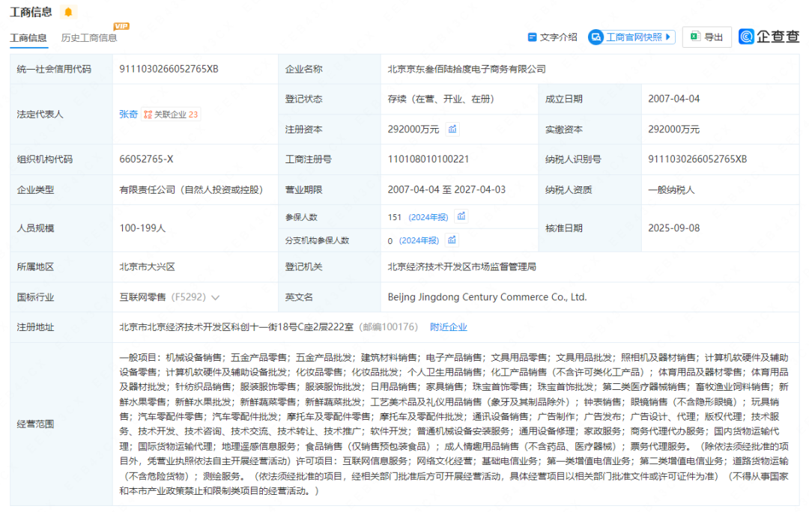The width and height of the screenshot is (809, 512).
Task: Click the (2024年报) link for 分支机构参保人数
Action: click(419, 241)
